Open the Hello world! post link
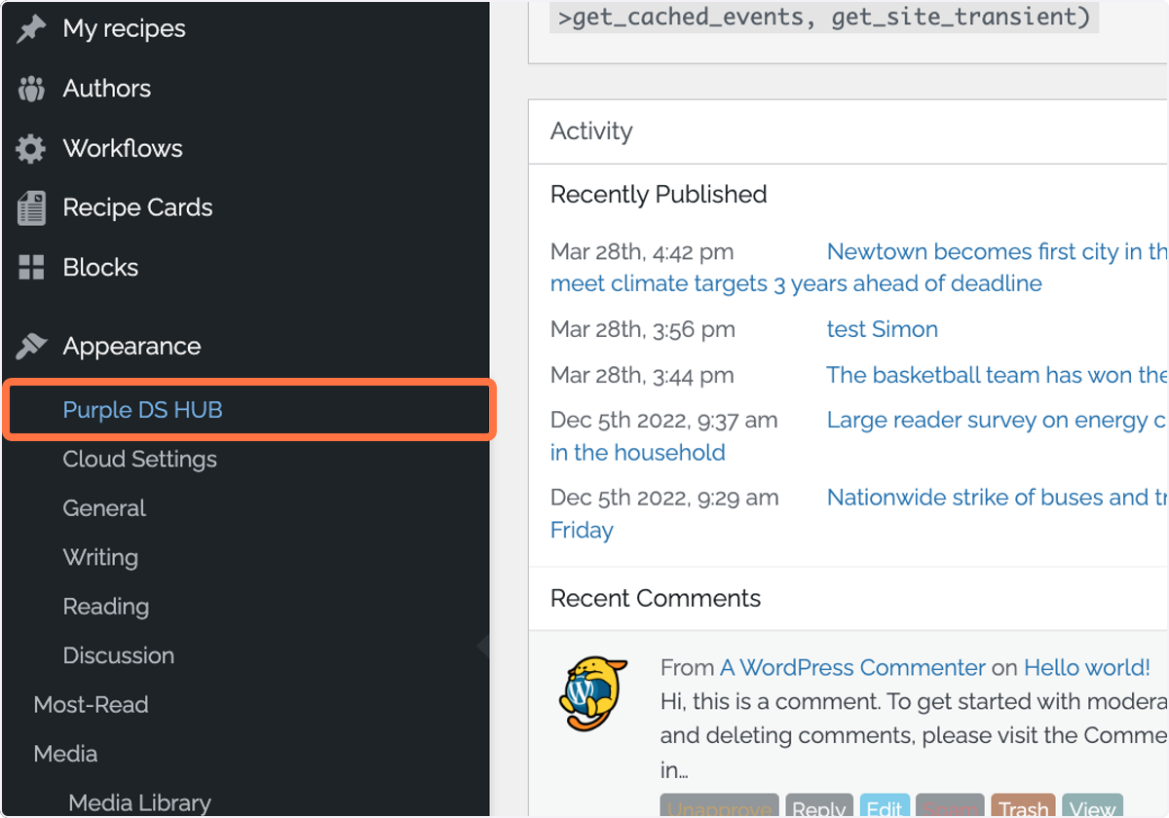Image resolution: width=1169 pixels, height=818 pixels. pos(1087,668)
